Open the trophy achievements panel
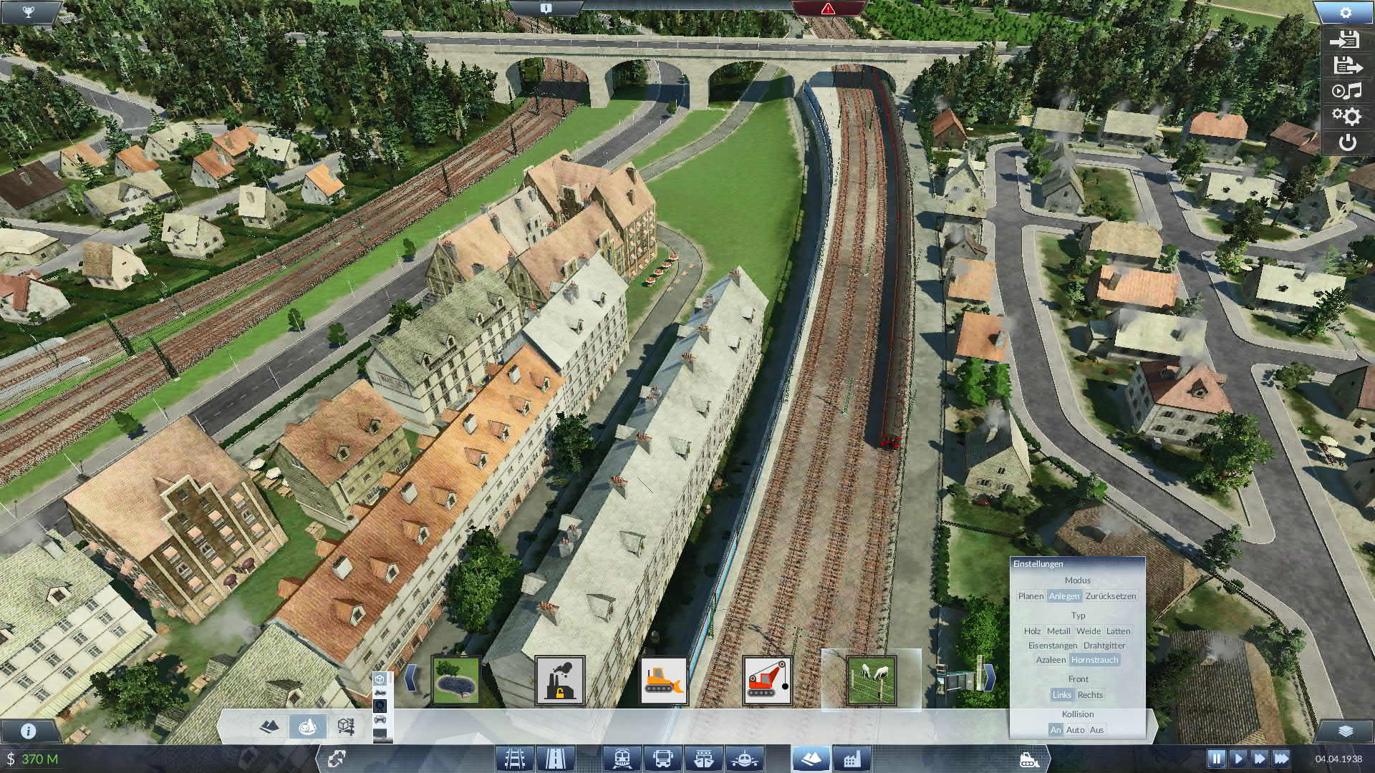This screenshot has width=1375, height=773. coord(28,13)
